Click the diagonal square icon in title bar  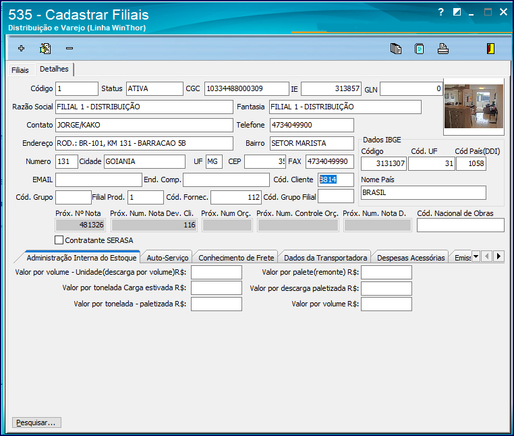(x=457, y=12)
